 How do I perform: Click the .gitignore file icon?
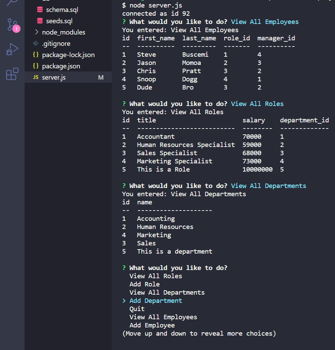[36, 44]
